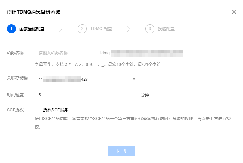
Task: Close the TDMQ backup function dialog
Action: pos(234,12)
